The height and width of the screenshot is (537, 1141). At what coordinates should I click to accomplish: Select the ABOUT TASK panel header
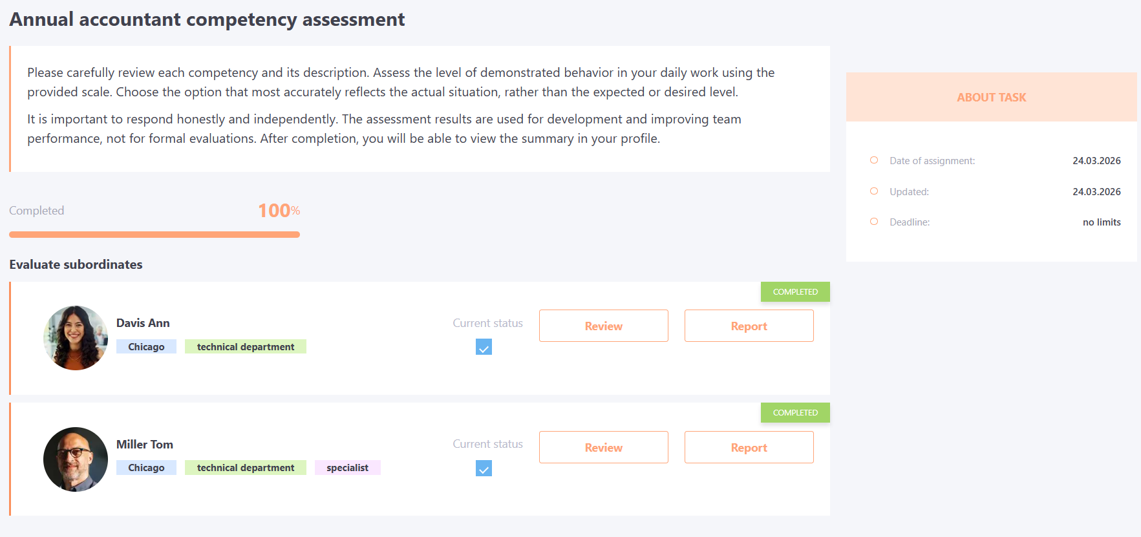pos(991,98)
